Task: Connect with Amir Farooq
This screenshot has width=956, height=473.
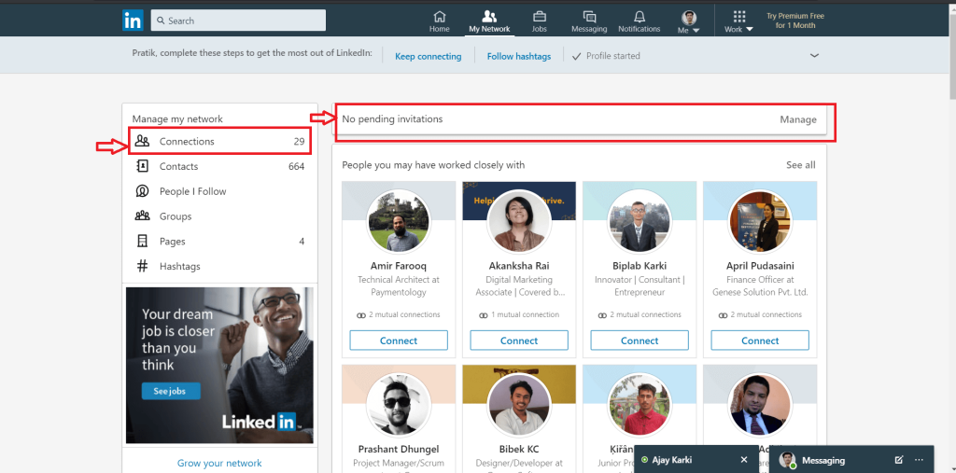Action: point(399,341)
